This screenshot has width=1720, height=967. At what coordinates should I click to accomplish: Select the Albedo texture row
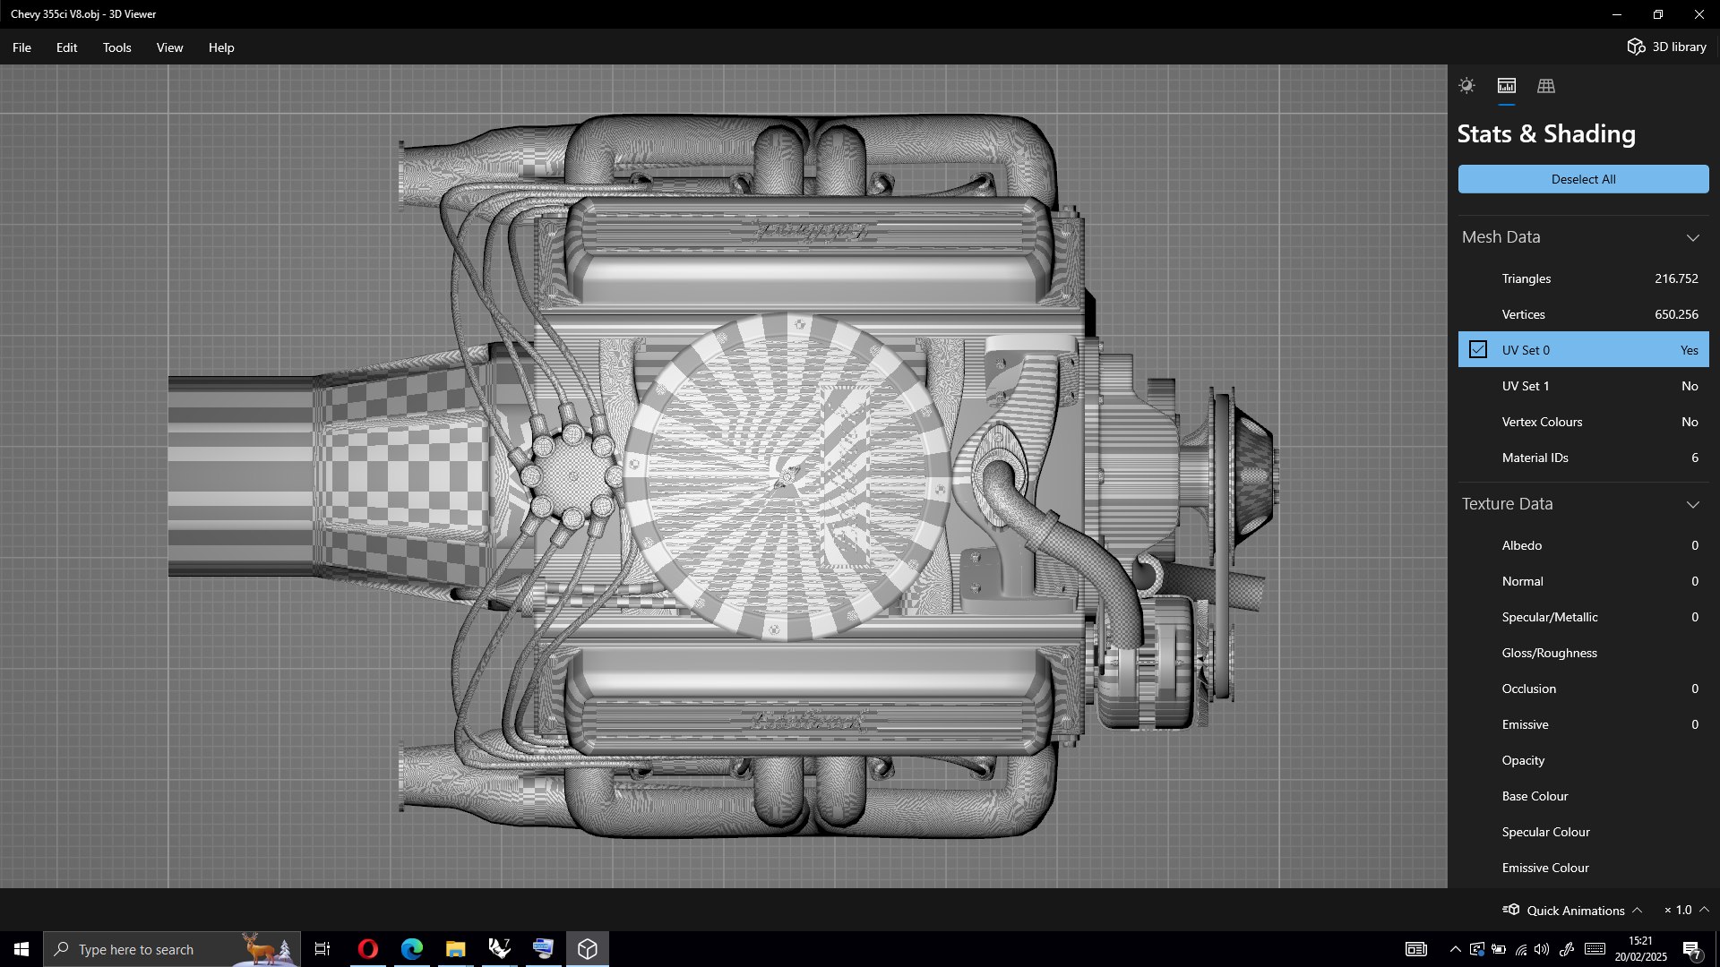coord(1583,545)
